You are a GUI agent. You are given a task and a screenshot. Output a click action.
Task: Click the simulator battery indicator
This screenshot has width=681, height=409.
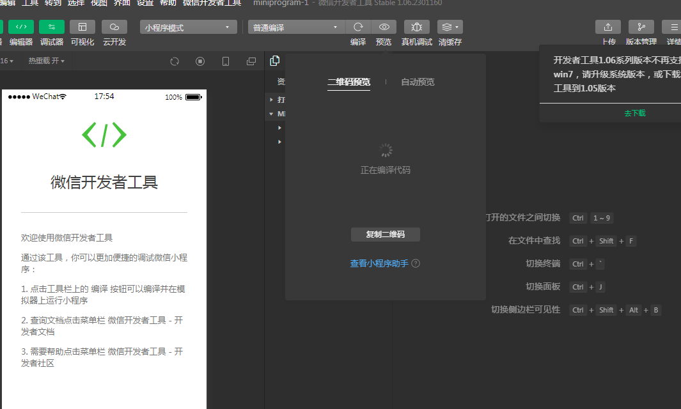point(194,97)
